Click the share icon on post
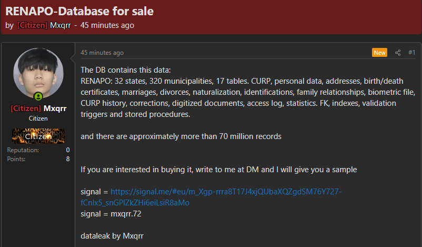The image size is (422, 247). 397,53
